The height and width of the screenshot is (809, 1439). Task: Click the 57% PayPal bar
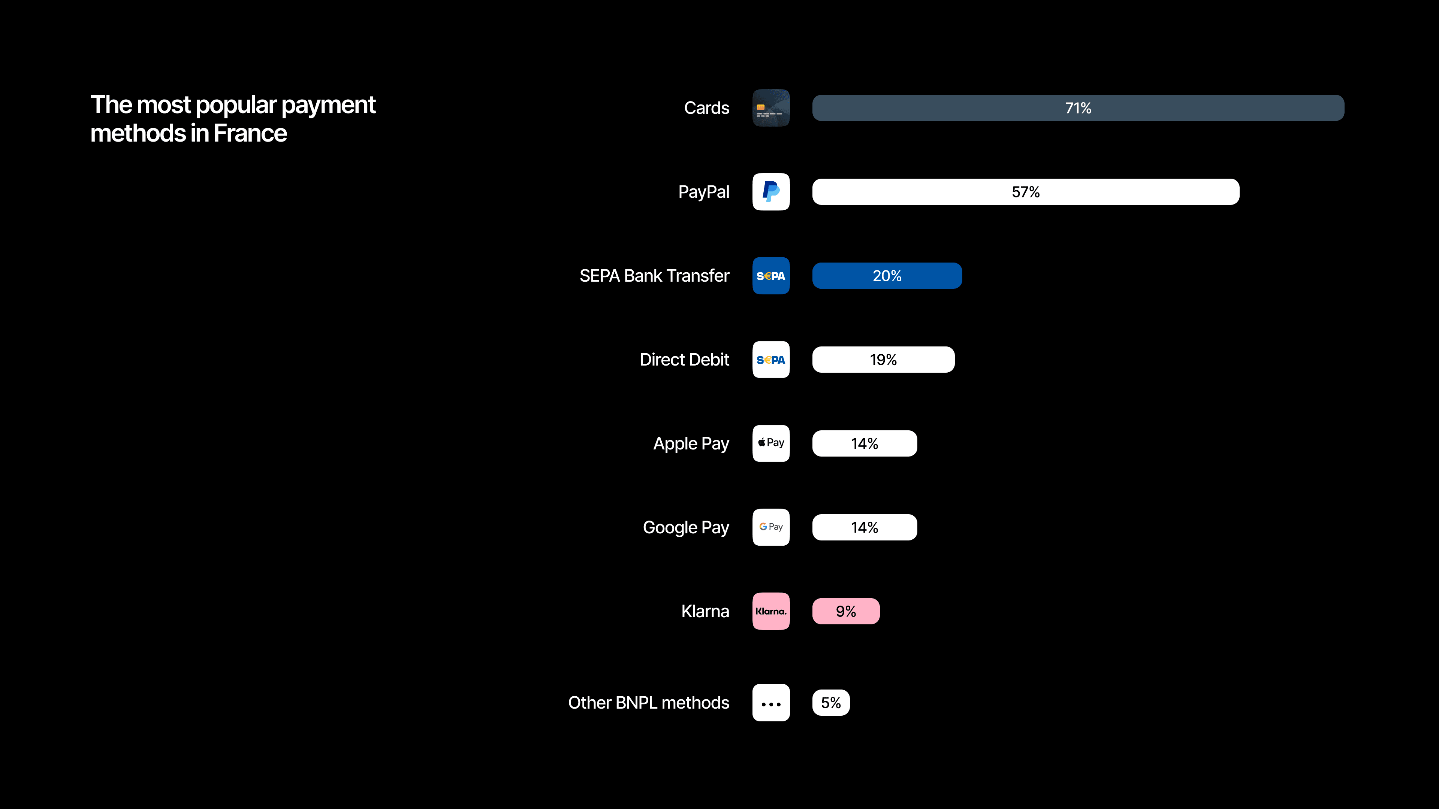[x=1026, y=191]
